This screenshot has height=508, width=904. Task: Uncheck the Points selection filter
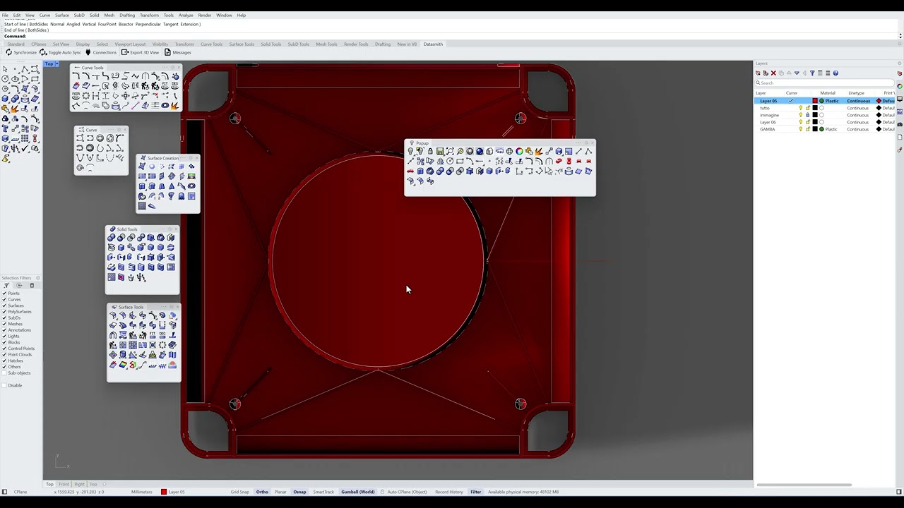point(4,294)
